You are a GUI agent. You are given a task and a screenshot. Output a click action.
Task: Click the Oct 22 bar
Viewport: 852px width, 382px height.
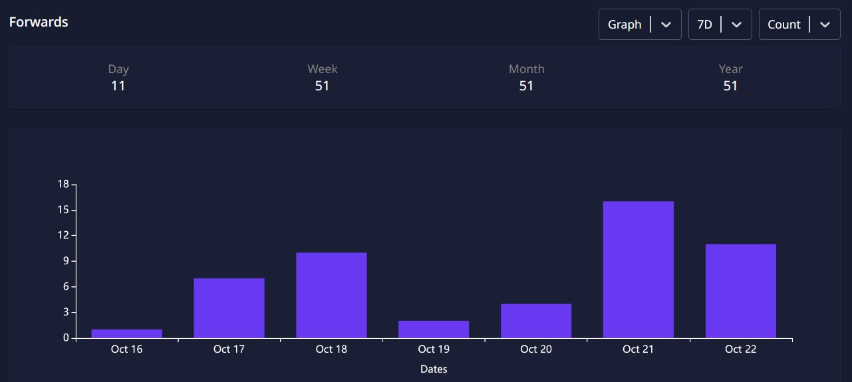(x=741, y=291)
